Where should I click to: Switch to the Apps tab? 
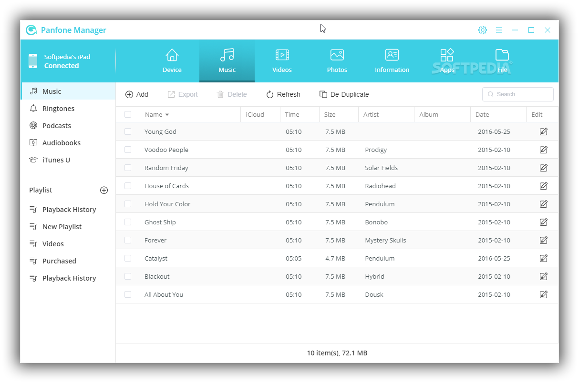(447, 61)
